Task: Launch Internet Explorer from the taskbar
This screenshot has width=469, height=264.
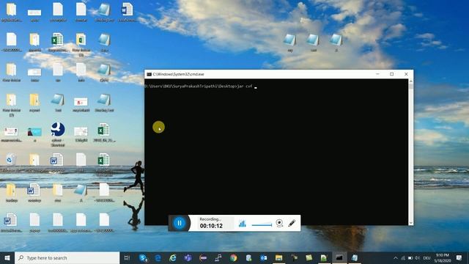Action: 173,257
